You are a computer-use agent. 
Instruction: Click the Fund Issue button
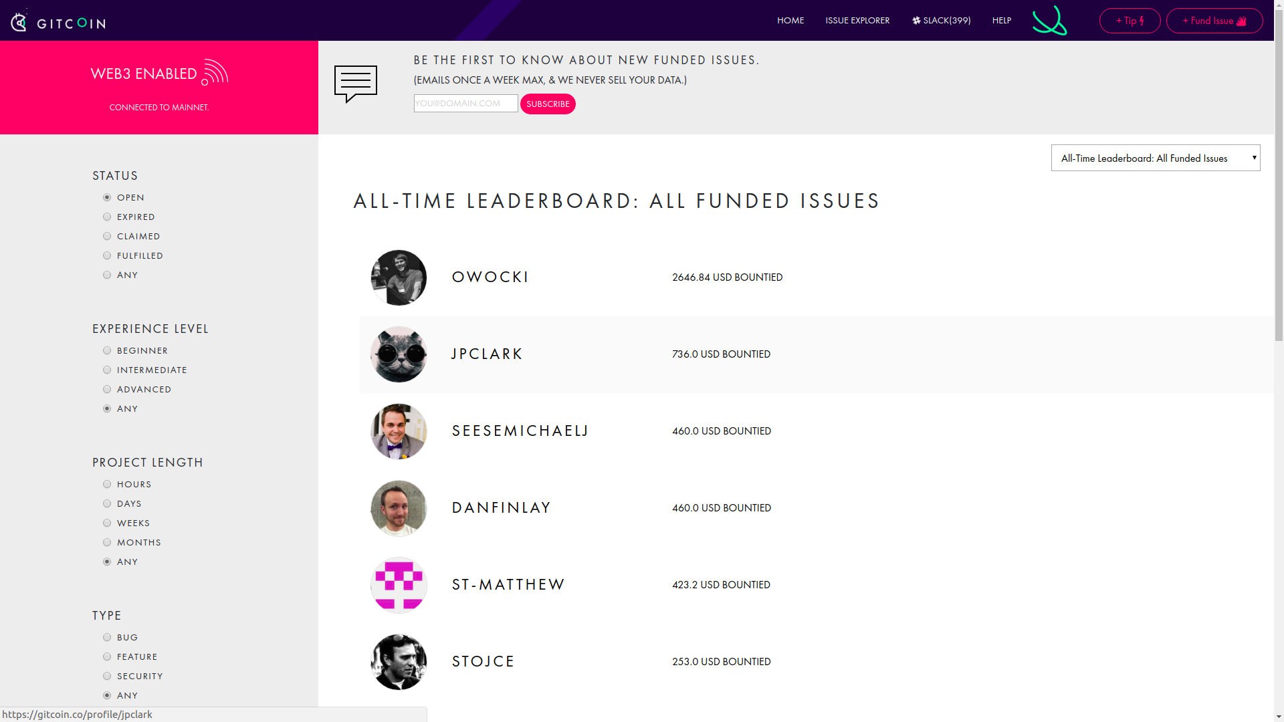click(1214, 21)
